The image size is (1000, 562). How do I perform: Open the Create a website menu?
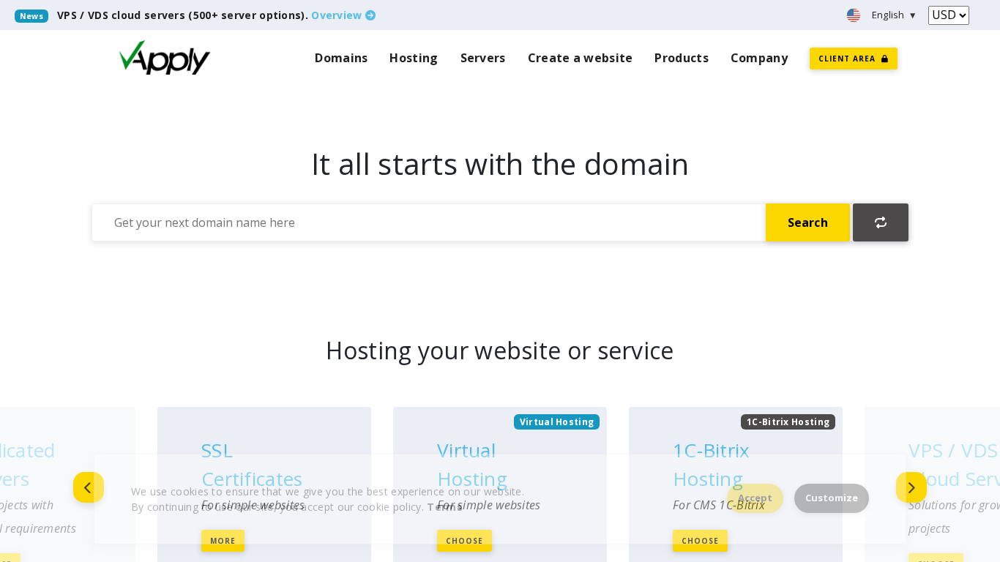coord(580,58)
